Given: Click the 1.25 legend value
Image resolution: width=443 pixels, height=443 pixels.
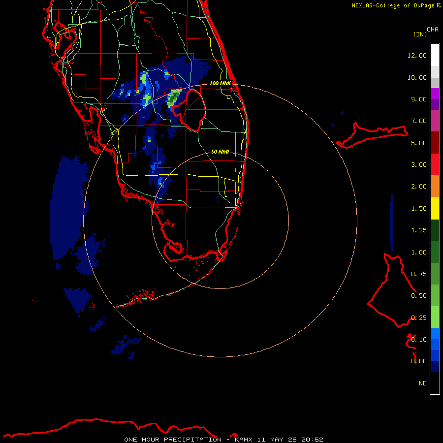Looking at the screenshot, I should pyautogui.click(x=419, y=230).
